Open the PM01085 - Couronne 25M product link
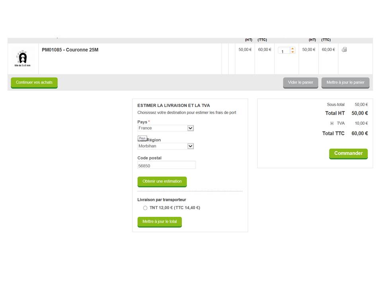This screenshot has width=382, height=287. 70,50
